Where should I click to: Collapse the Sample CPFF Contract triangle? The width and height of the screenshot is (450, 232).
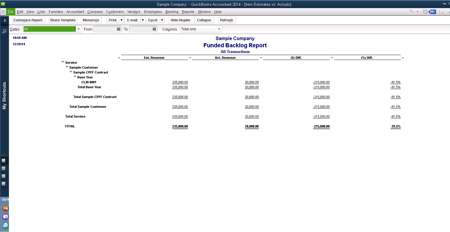tap(71, 72)
